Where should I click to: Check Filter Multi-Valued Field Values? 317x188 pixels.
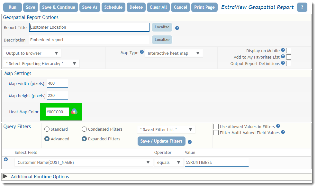coord(216,133)
